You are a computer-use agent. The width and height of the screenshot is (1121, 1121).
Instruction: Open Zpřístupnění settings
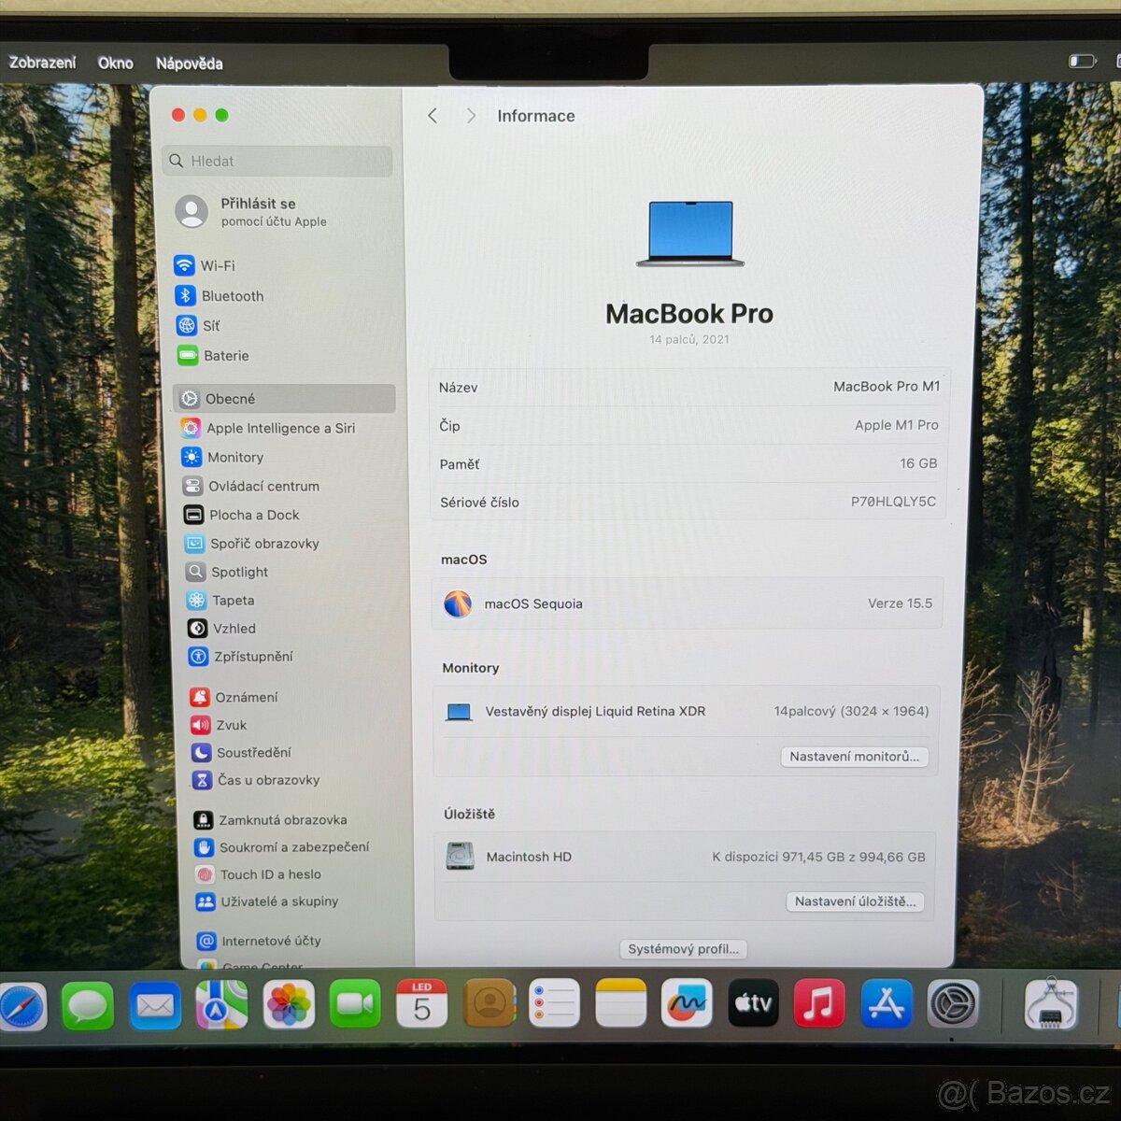pyautogui.click(x=252, y=657)
